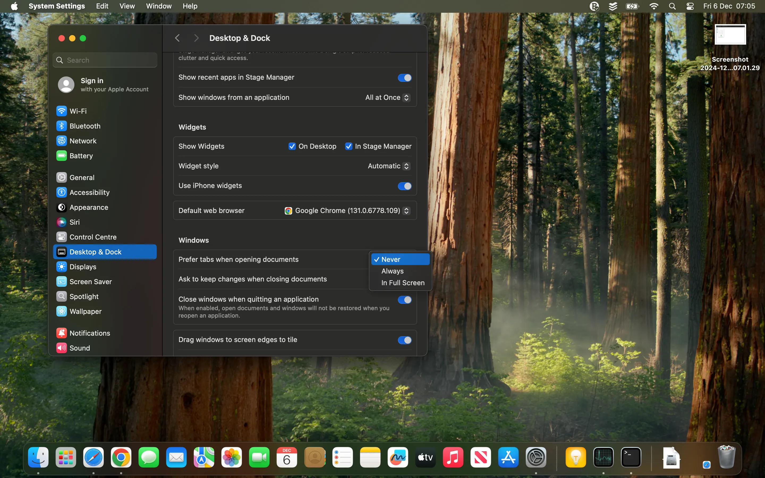Click inside the sidebar Search field
Screen dimensions: 765x478
point(105,60)
